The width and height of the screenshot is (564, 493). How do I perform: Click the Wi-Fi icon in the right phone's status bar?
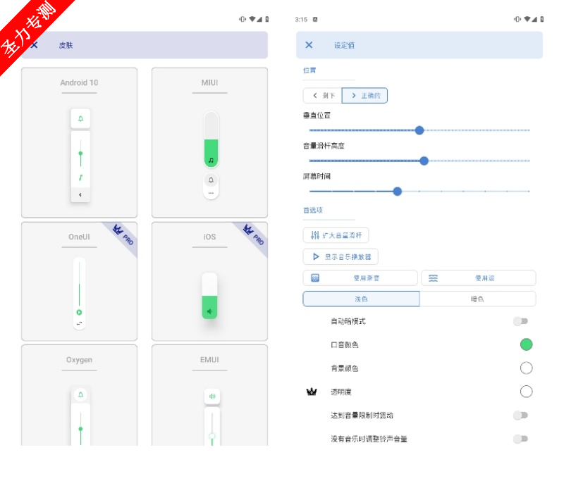point(527,19)
